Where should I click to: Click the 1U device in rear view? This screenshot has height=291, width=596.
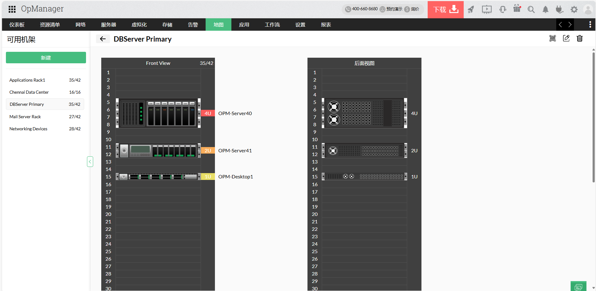click(364, 177)
